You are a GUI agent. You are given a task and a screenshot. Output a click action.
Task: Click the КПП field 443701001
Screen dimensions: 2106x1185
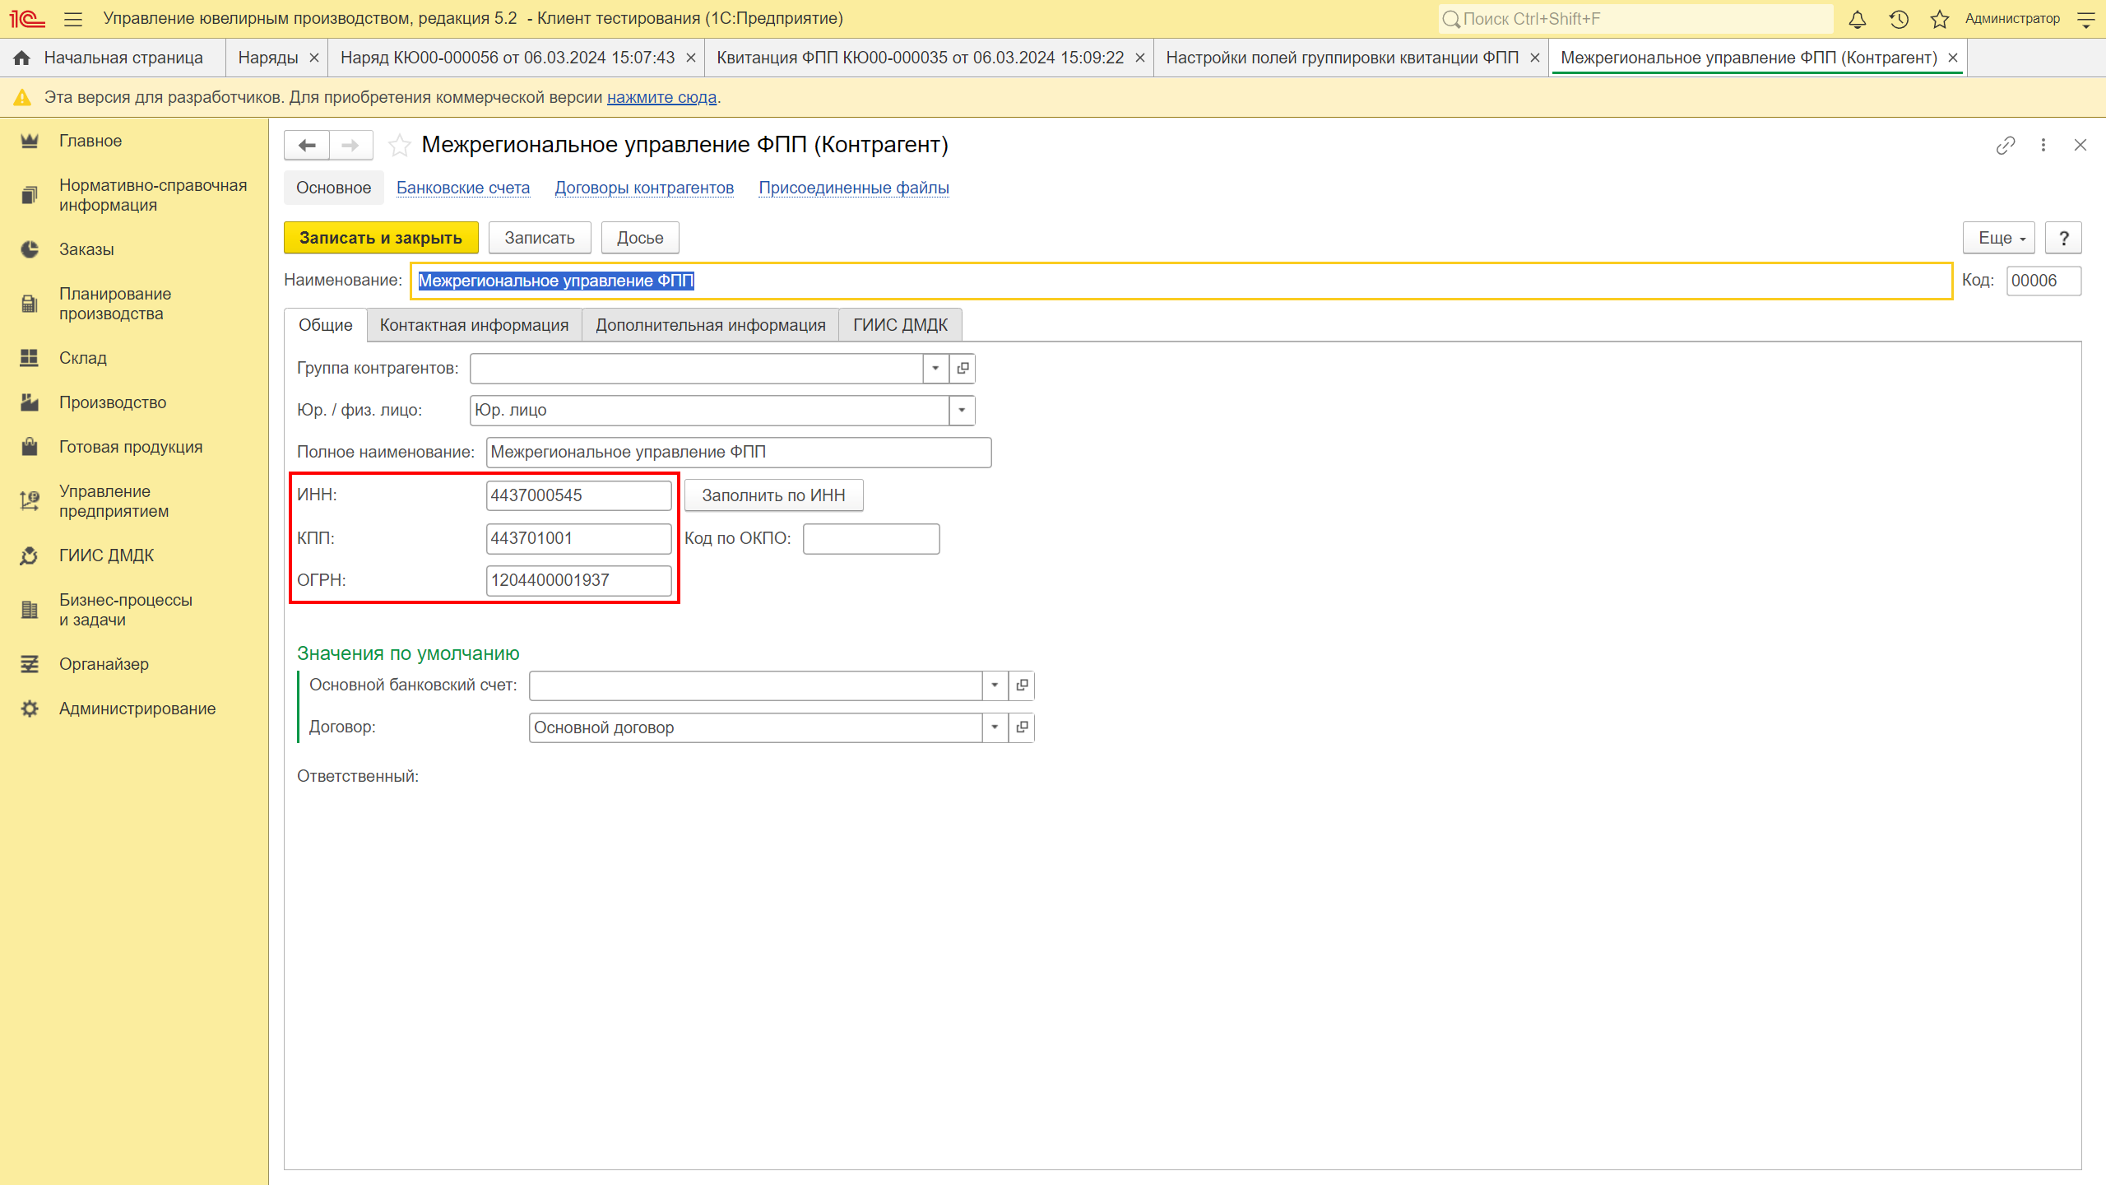[x=579, y=538]
